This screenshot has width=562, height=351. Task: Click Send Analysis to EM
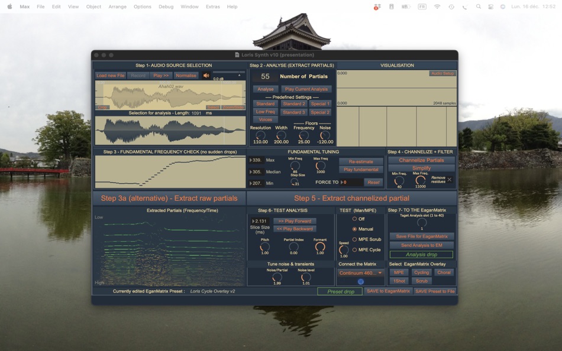click(421, 245)
